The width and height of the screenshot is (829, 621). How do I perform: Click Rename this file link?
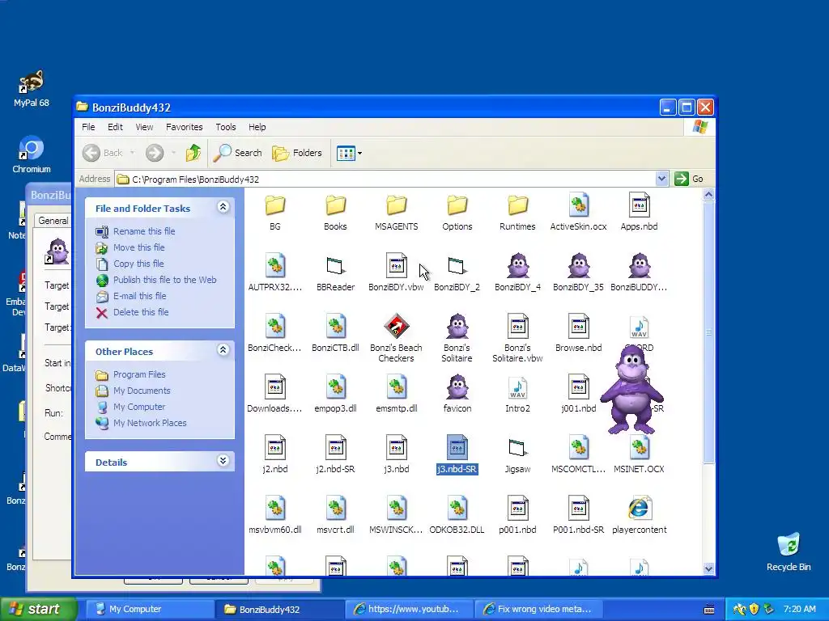(144, 231)
